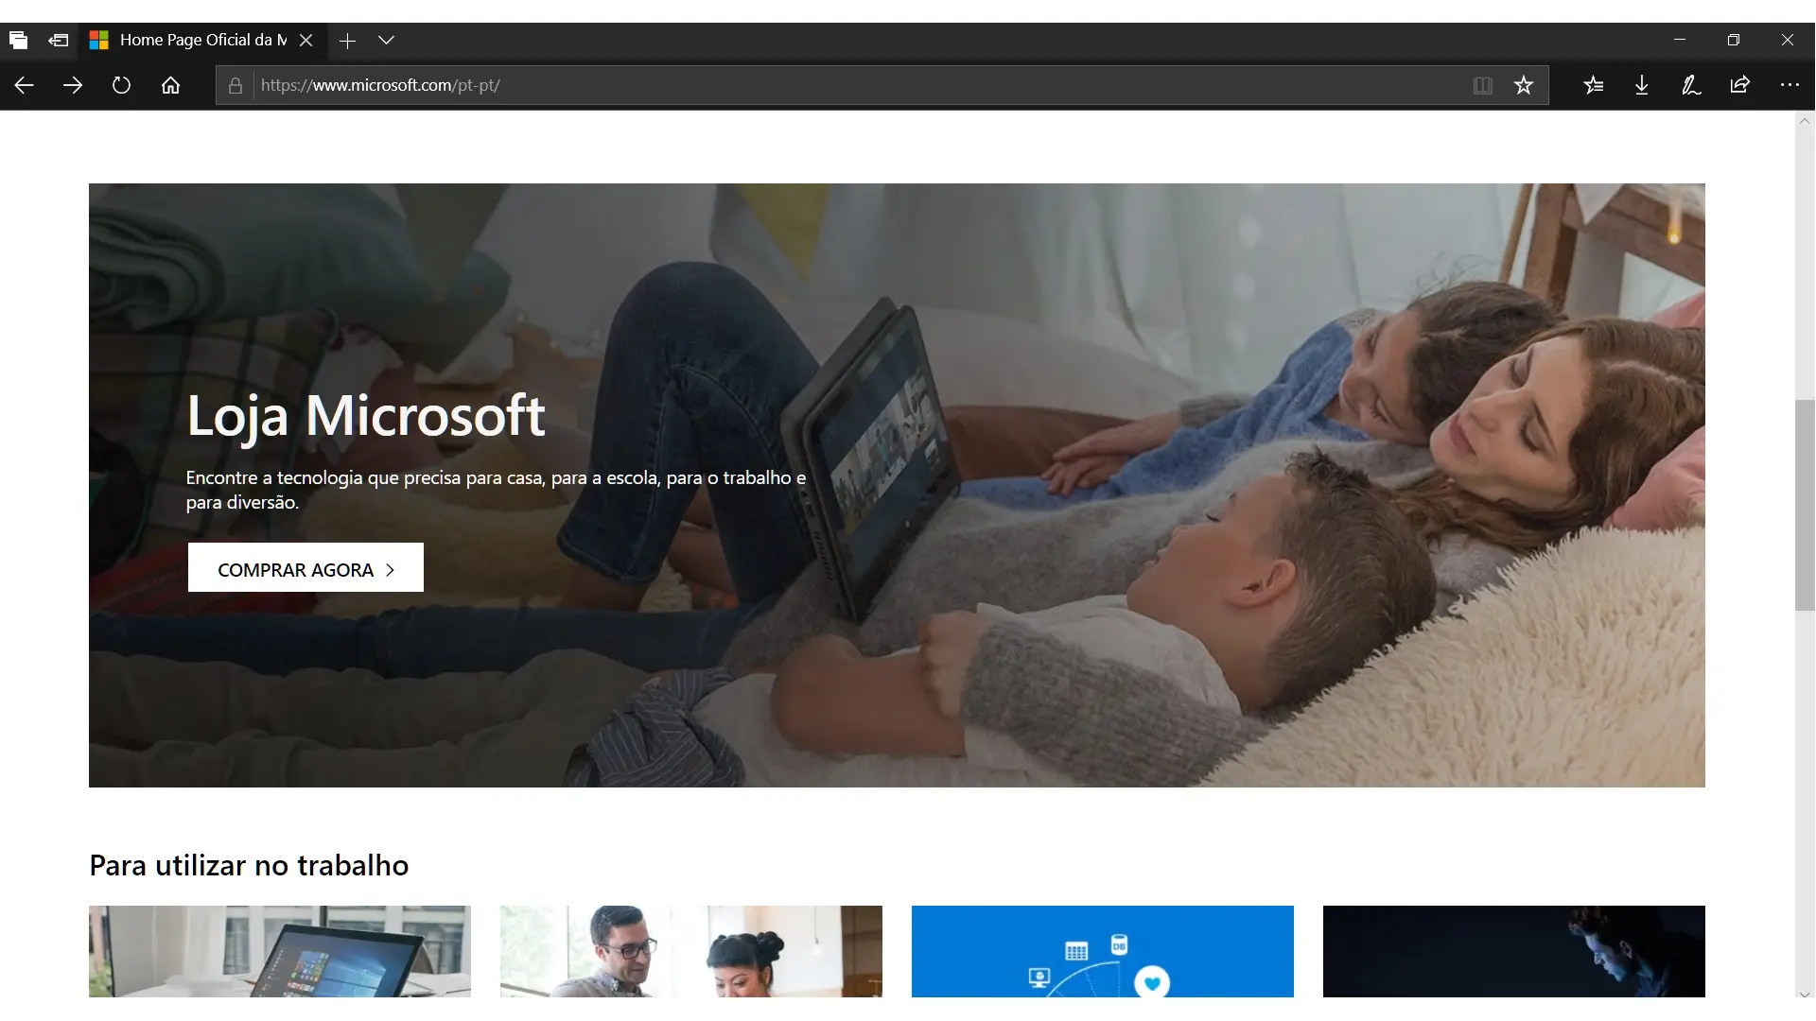Refresh the current page
The width and height of the screenshot is (1816, 1021).
click(121, 85)
